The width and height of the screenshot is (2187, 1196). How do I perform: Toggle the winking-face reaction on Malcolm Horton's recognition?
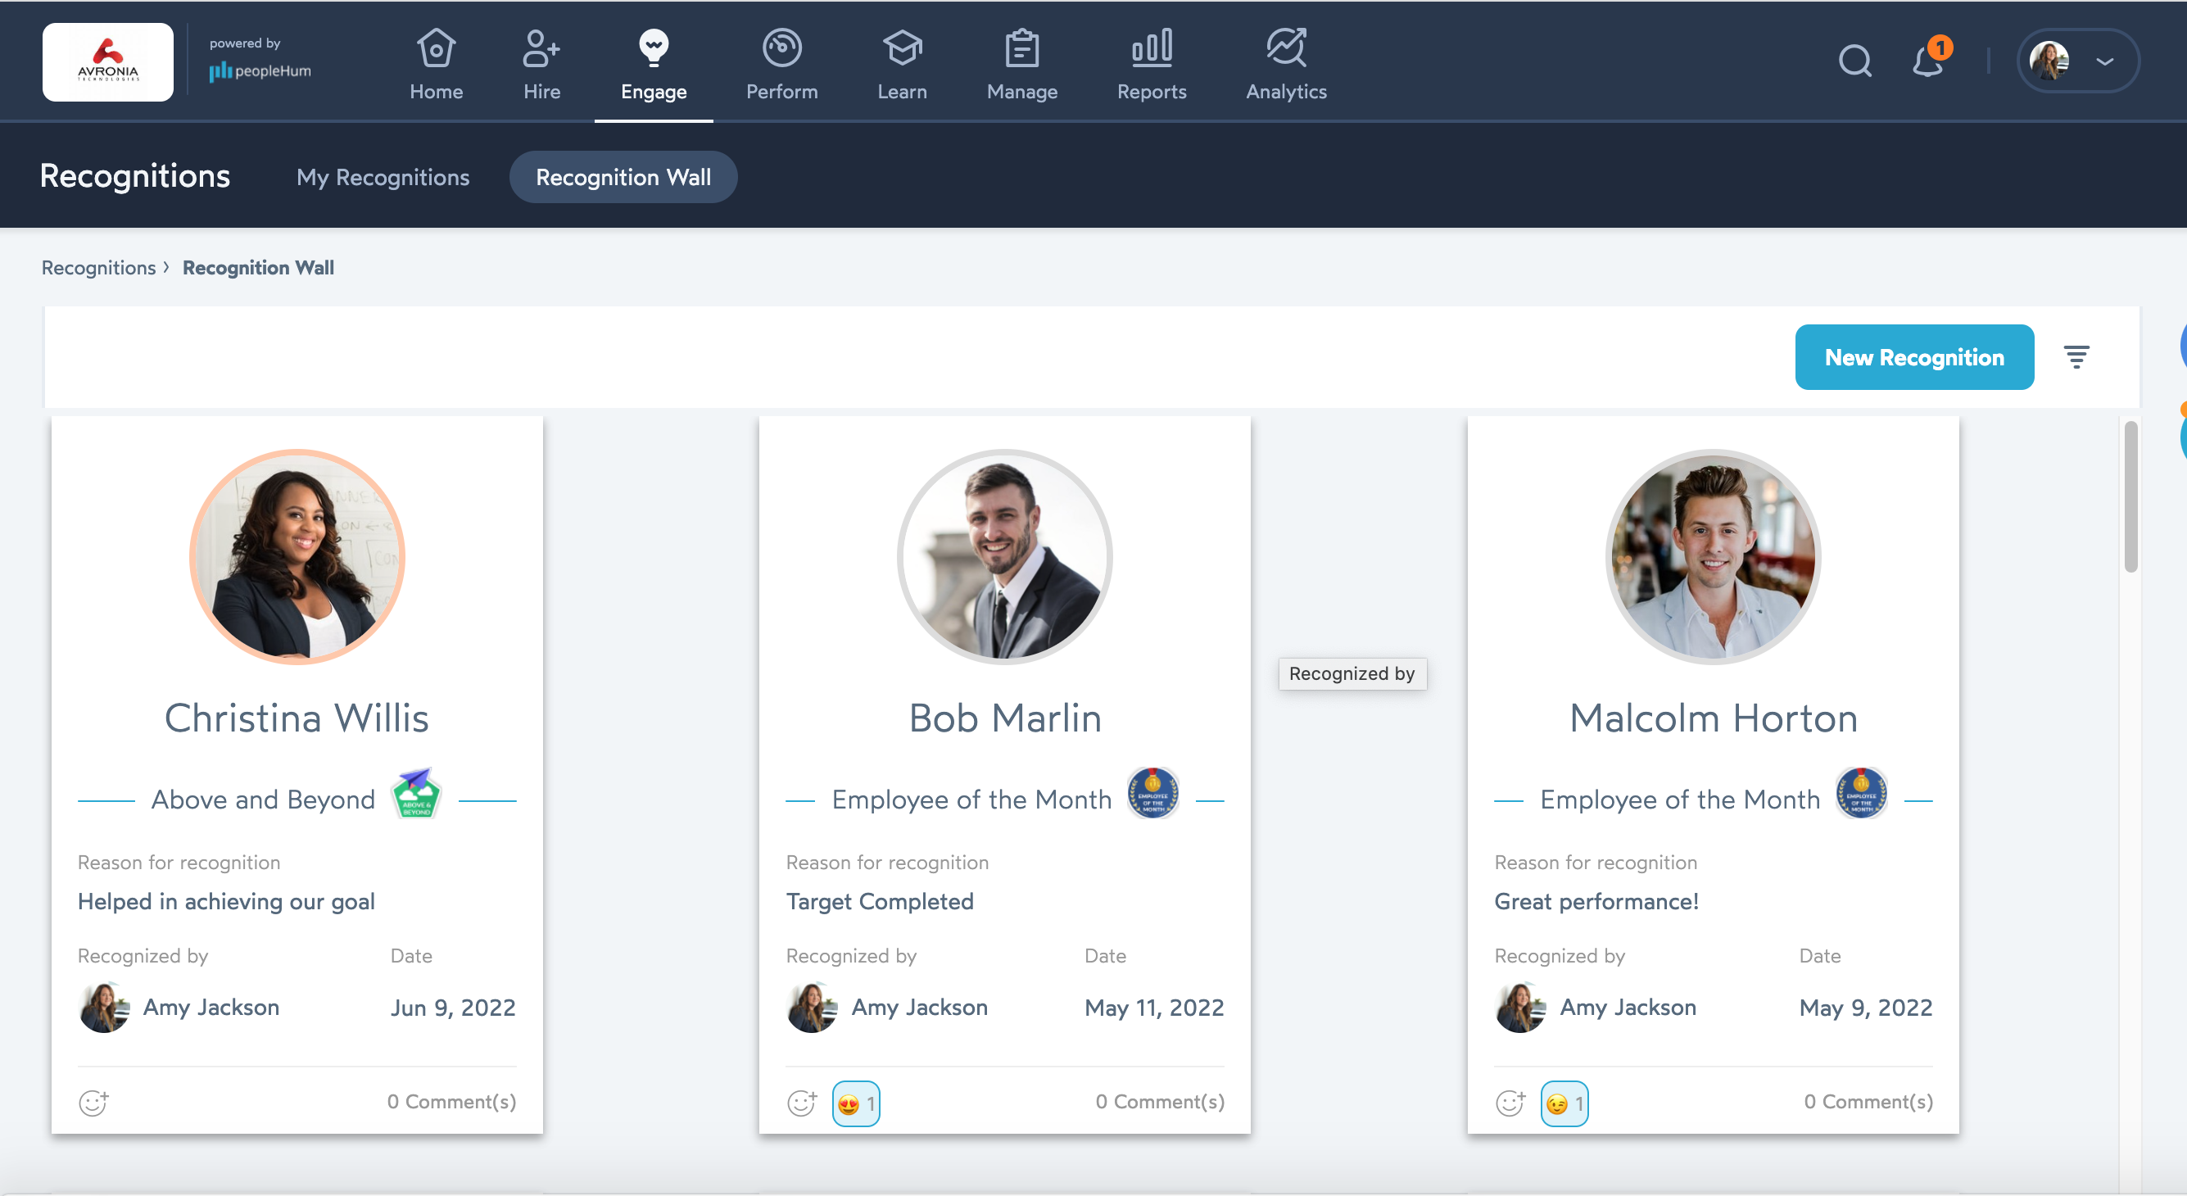point(1564,1103)
